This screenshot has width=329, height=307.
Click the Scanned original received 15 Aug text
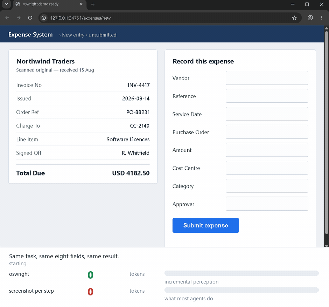pyautogui.click(x=55, y=70)
